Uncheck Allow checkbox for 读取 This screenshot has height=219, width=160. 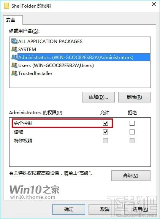click(x=105, y=132)
